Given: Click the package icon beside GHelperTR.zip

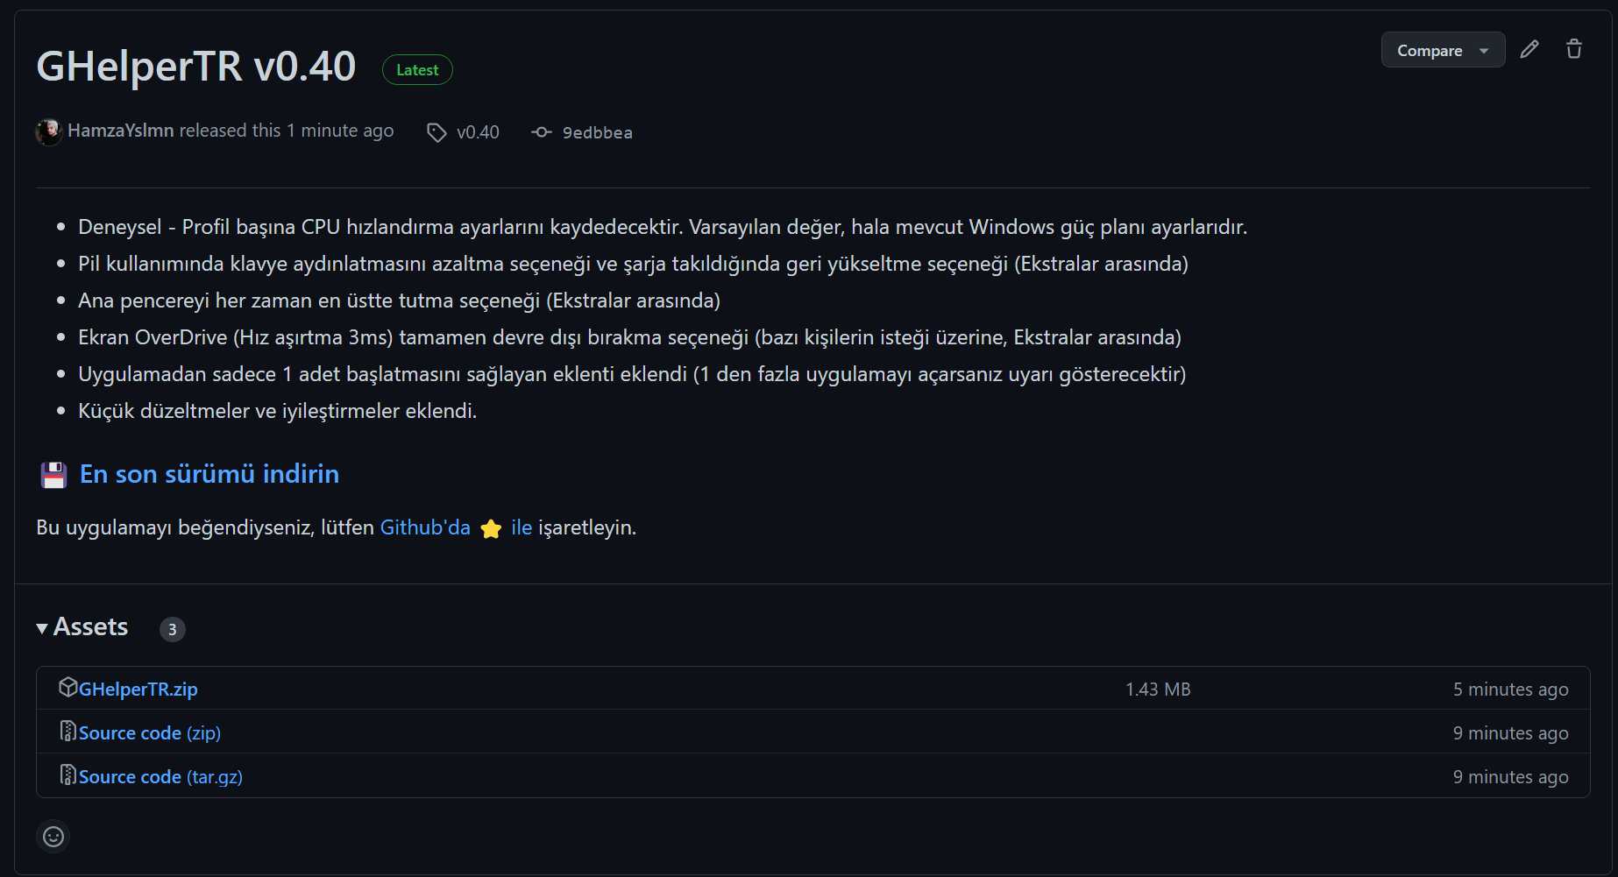Looking at the screenshot, I should pos(67,688).
